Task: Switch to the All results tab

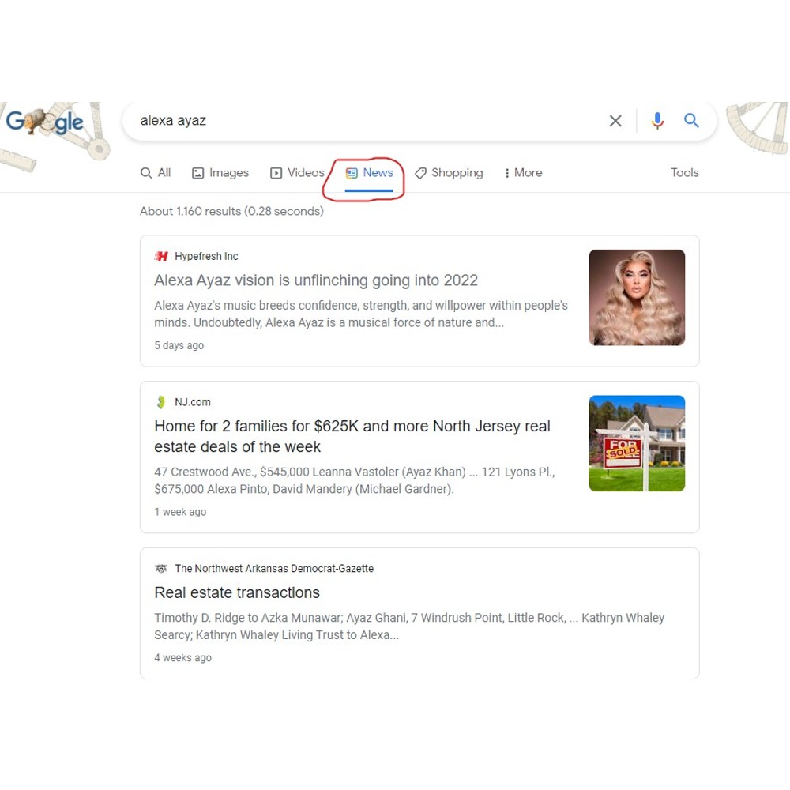Action: tap(156, 173)
